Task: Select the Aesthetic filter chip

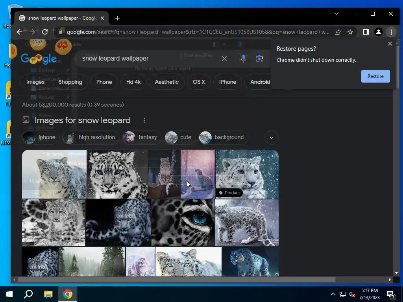Action: point(166,82)
